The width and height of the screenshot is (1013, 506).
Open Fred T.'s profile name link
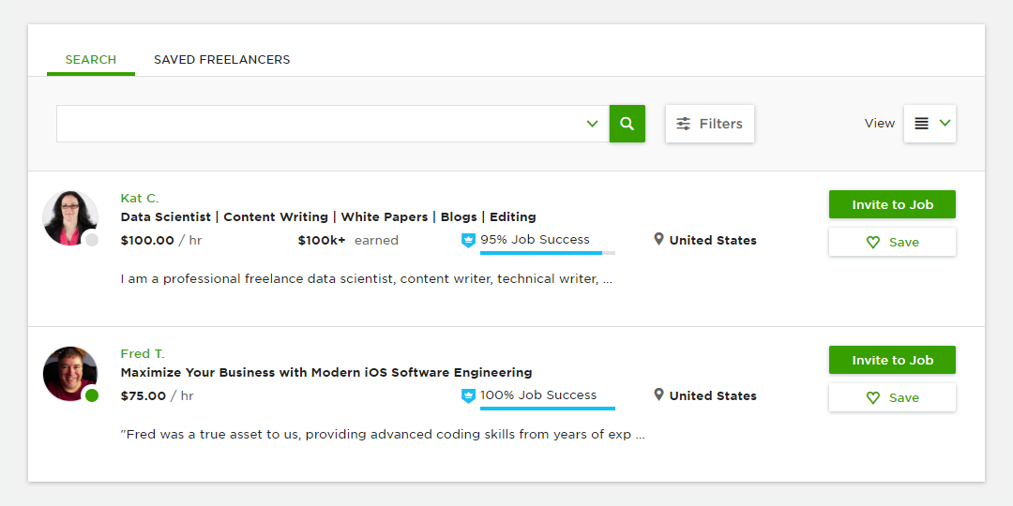coord(143,353)
